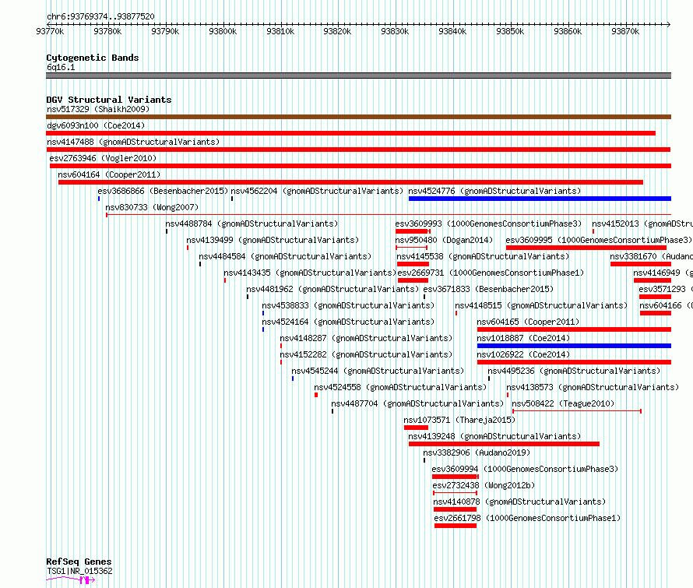Open nsv4146949 variant label
This screenshot has width=693, height=588.
663,273
